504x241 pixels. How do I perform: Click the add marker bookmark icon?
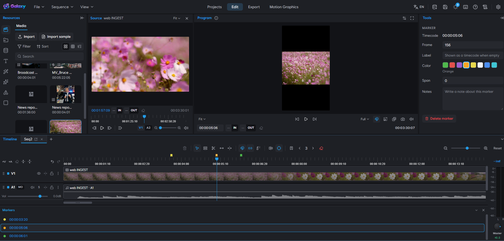point(291,148)
